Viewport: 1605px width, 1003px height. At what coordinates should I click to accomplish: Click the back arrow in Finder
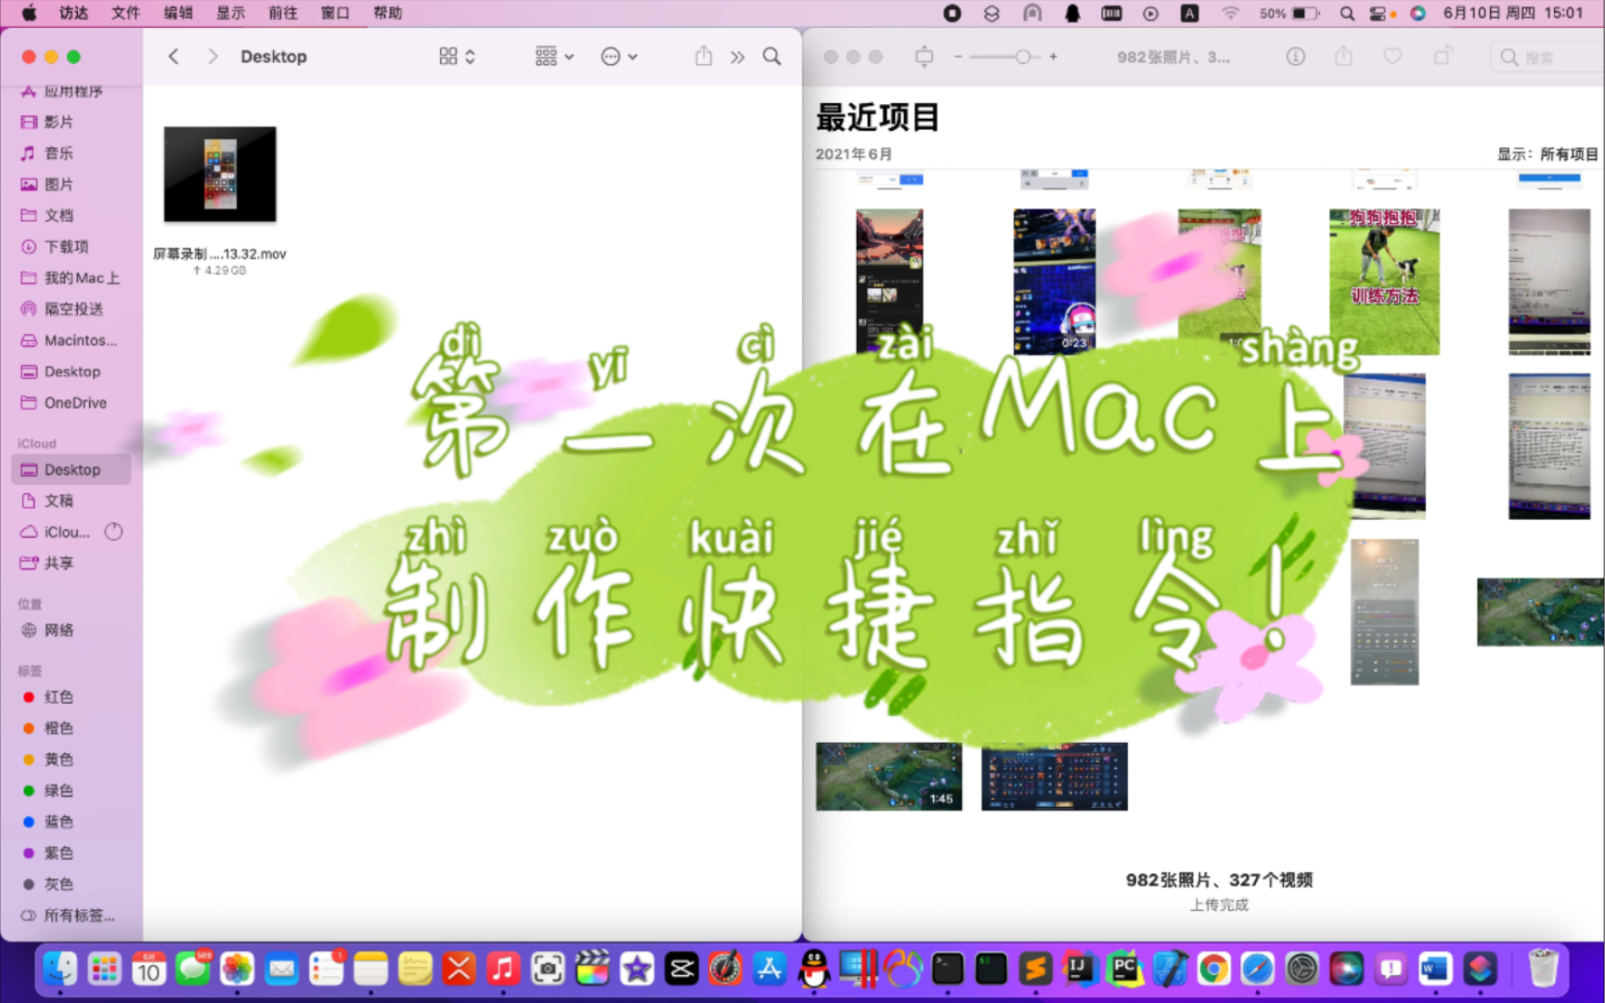click(x=173, y=56)
